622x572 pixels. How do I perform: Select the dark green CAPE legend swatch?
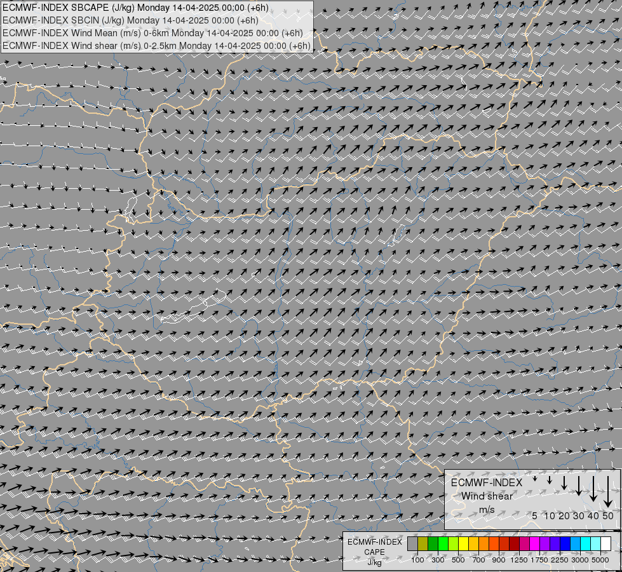(433, 543)
